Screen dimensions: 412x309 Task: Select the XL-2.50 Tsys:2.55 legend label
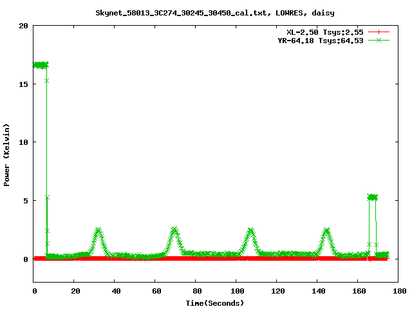(x=324, y=32)
